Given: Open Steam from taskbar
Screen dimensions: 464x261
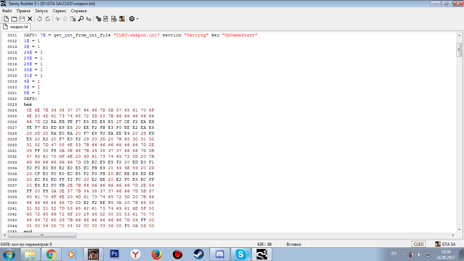Looking at the screenshot, I should pos(199,254).
